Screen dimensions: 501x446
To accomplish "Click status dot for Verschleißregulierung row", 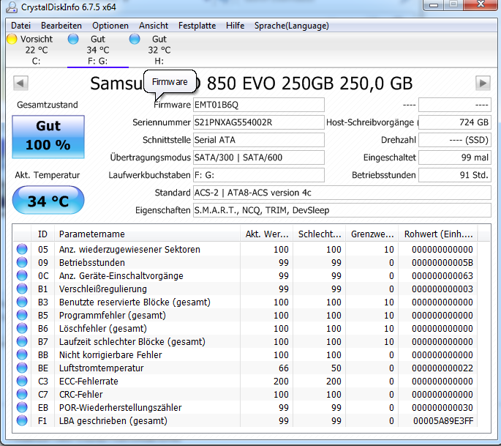I will tap(22, 289).
